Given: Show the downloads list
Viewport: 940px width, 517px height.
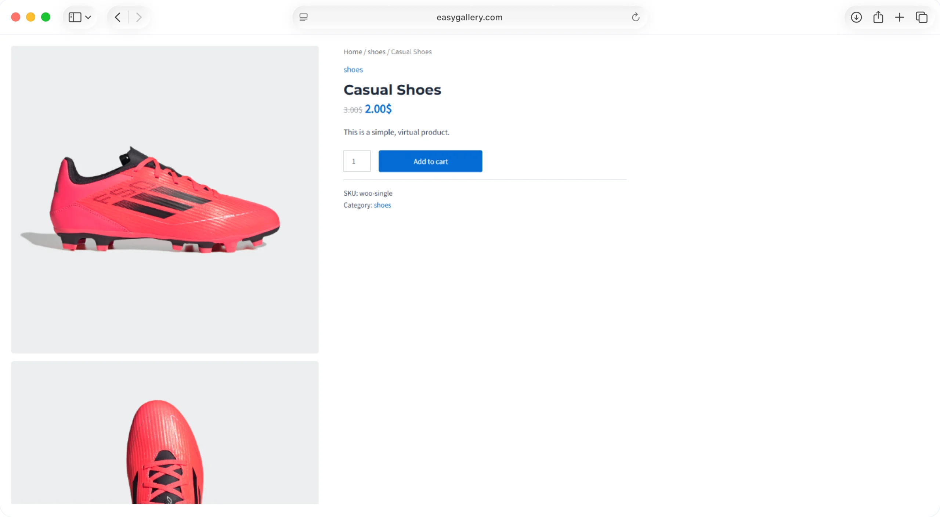Looking at the screenshot, I should tap(856, 17).
